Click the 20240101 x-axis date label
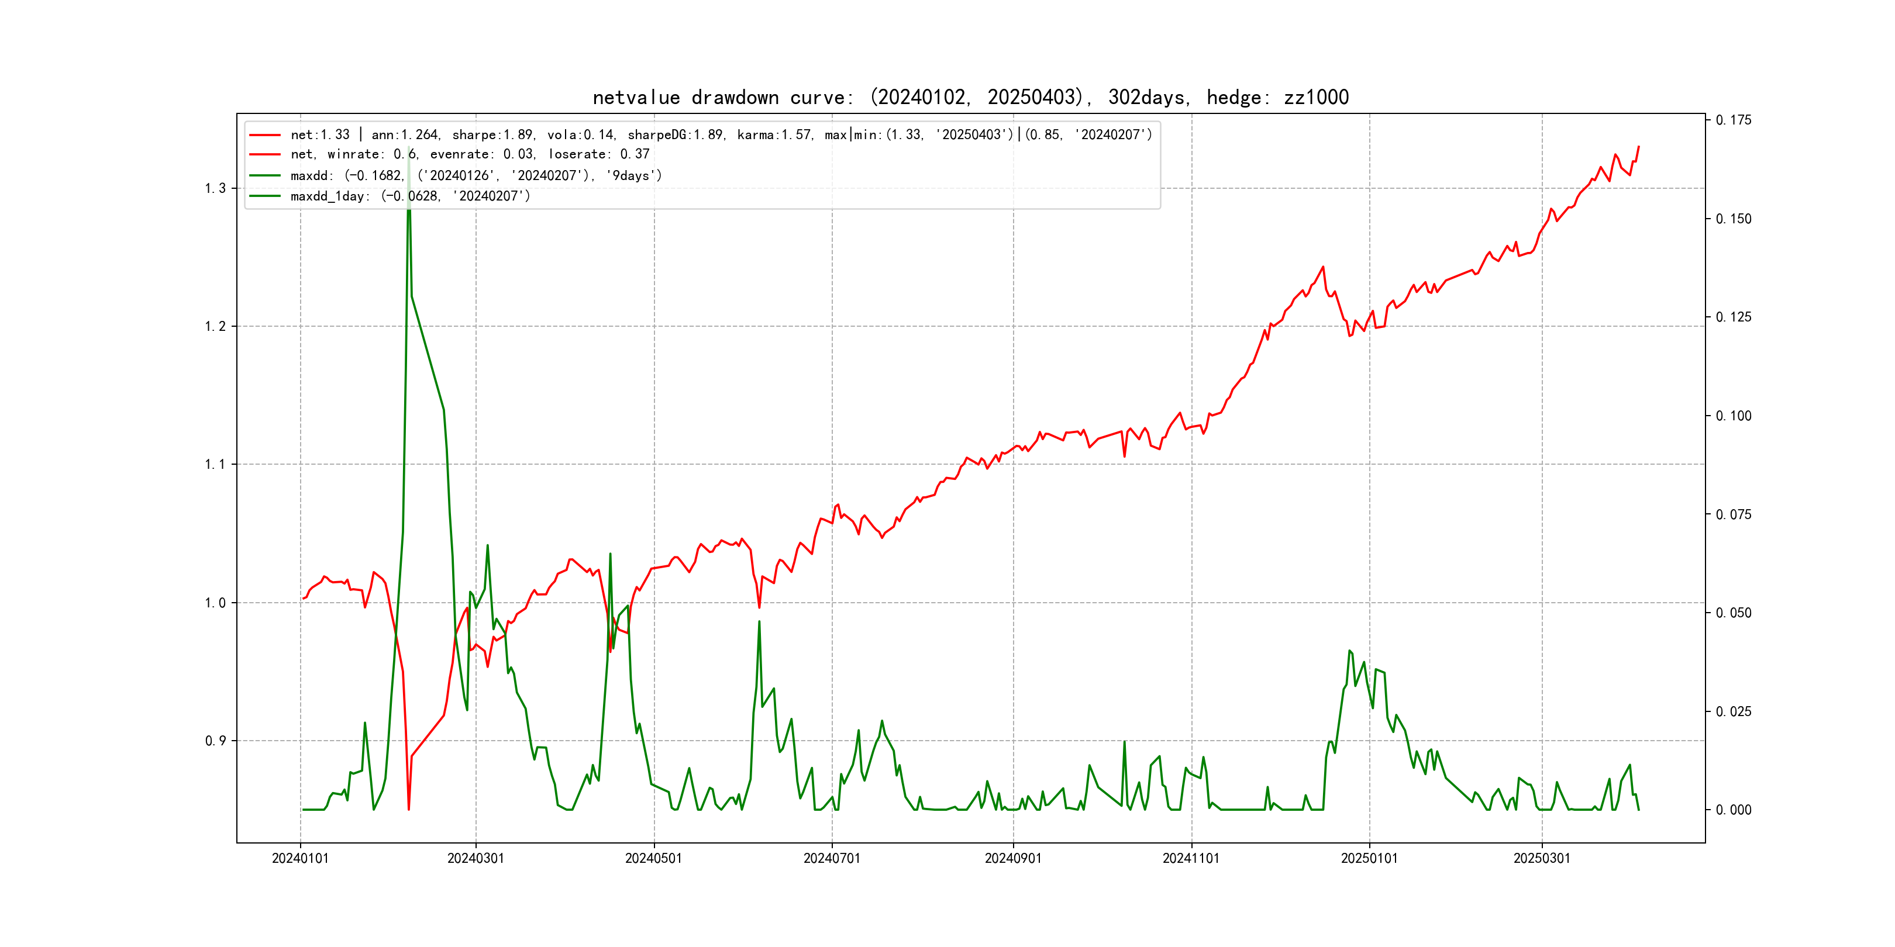The width and height of the screenshot is (1895, 947). pos(300,859)
